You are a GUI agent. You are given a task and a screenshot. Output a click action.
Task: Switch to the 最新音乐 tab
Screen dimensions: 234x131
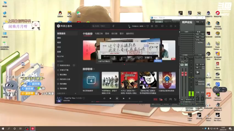tap(130, 33)
